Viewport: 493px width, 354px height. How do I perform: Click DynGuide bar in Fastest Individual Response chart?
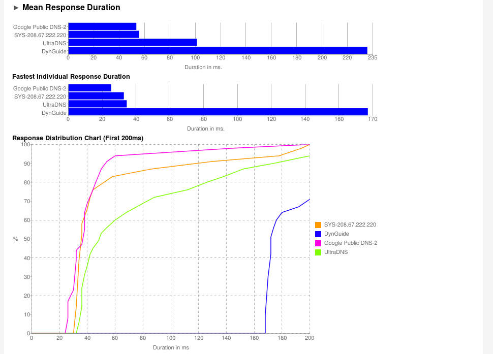point(218,112)
